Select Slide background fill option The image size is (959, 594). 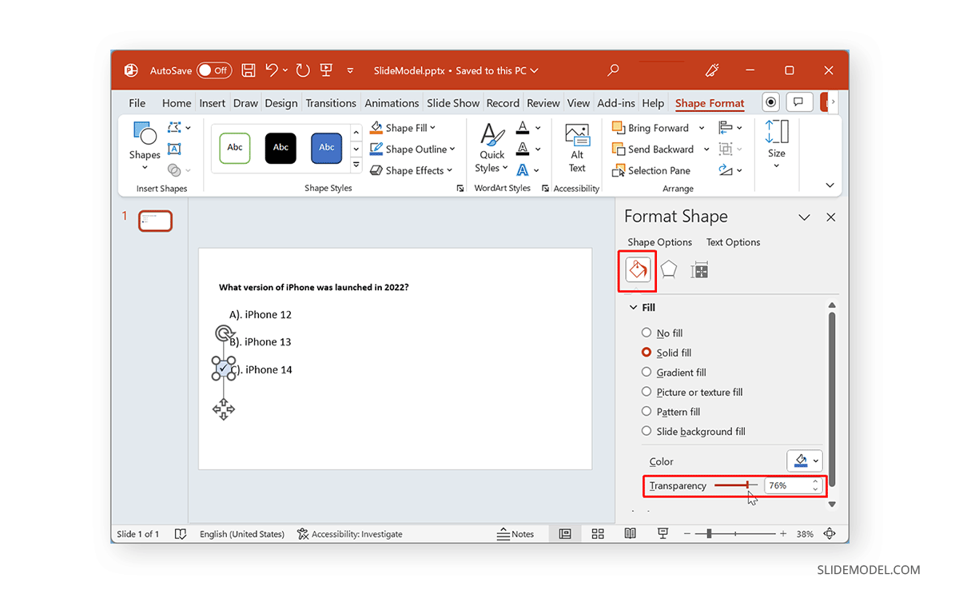tap(647, 432)
